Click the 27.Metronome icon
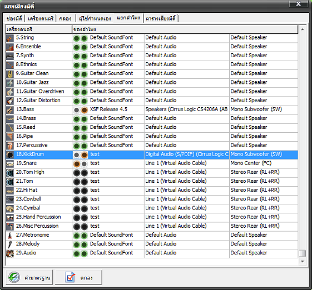 click(x=10, y=236)
